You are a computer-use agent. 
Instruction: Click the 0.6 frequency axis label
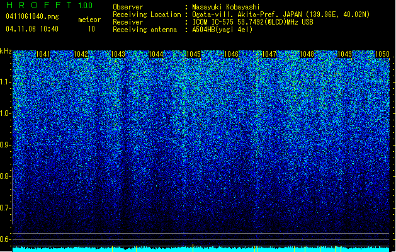pos(6,239)
